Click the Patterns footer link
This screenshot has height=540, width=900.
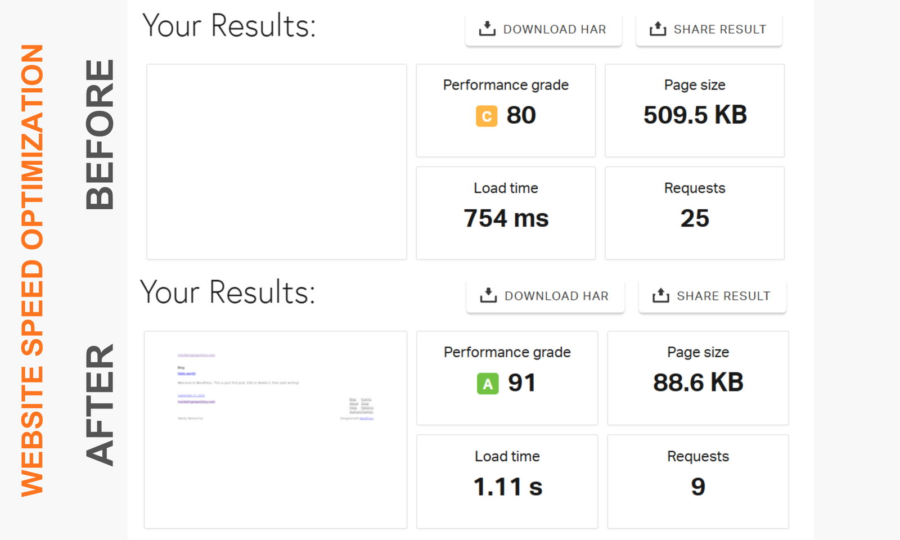367,408
